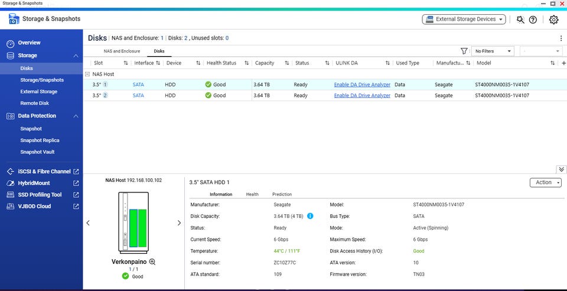Go to Overview in the sidebar
The image size is (567, 291).
coord(30,42)
